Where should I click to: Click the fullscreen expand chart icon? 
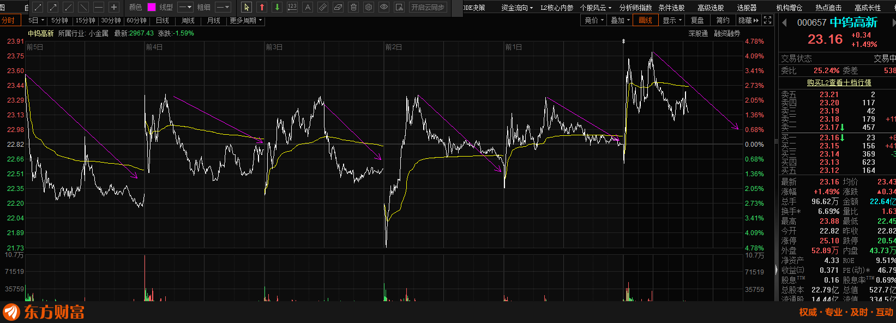point(768,20)
